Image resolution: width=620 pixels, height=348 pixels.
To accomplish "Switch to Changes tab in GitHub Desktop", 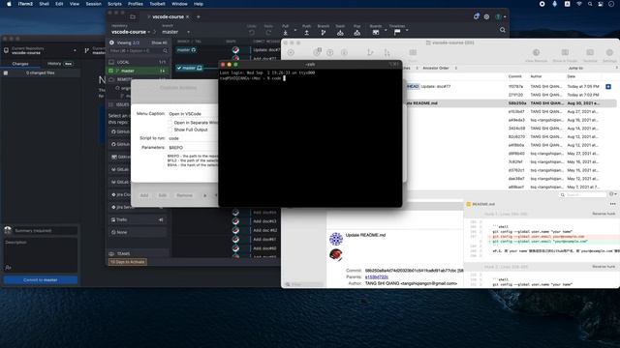I will [x=20, y=64].
